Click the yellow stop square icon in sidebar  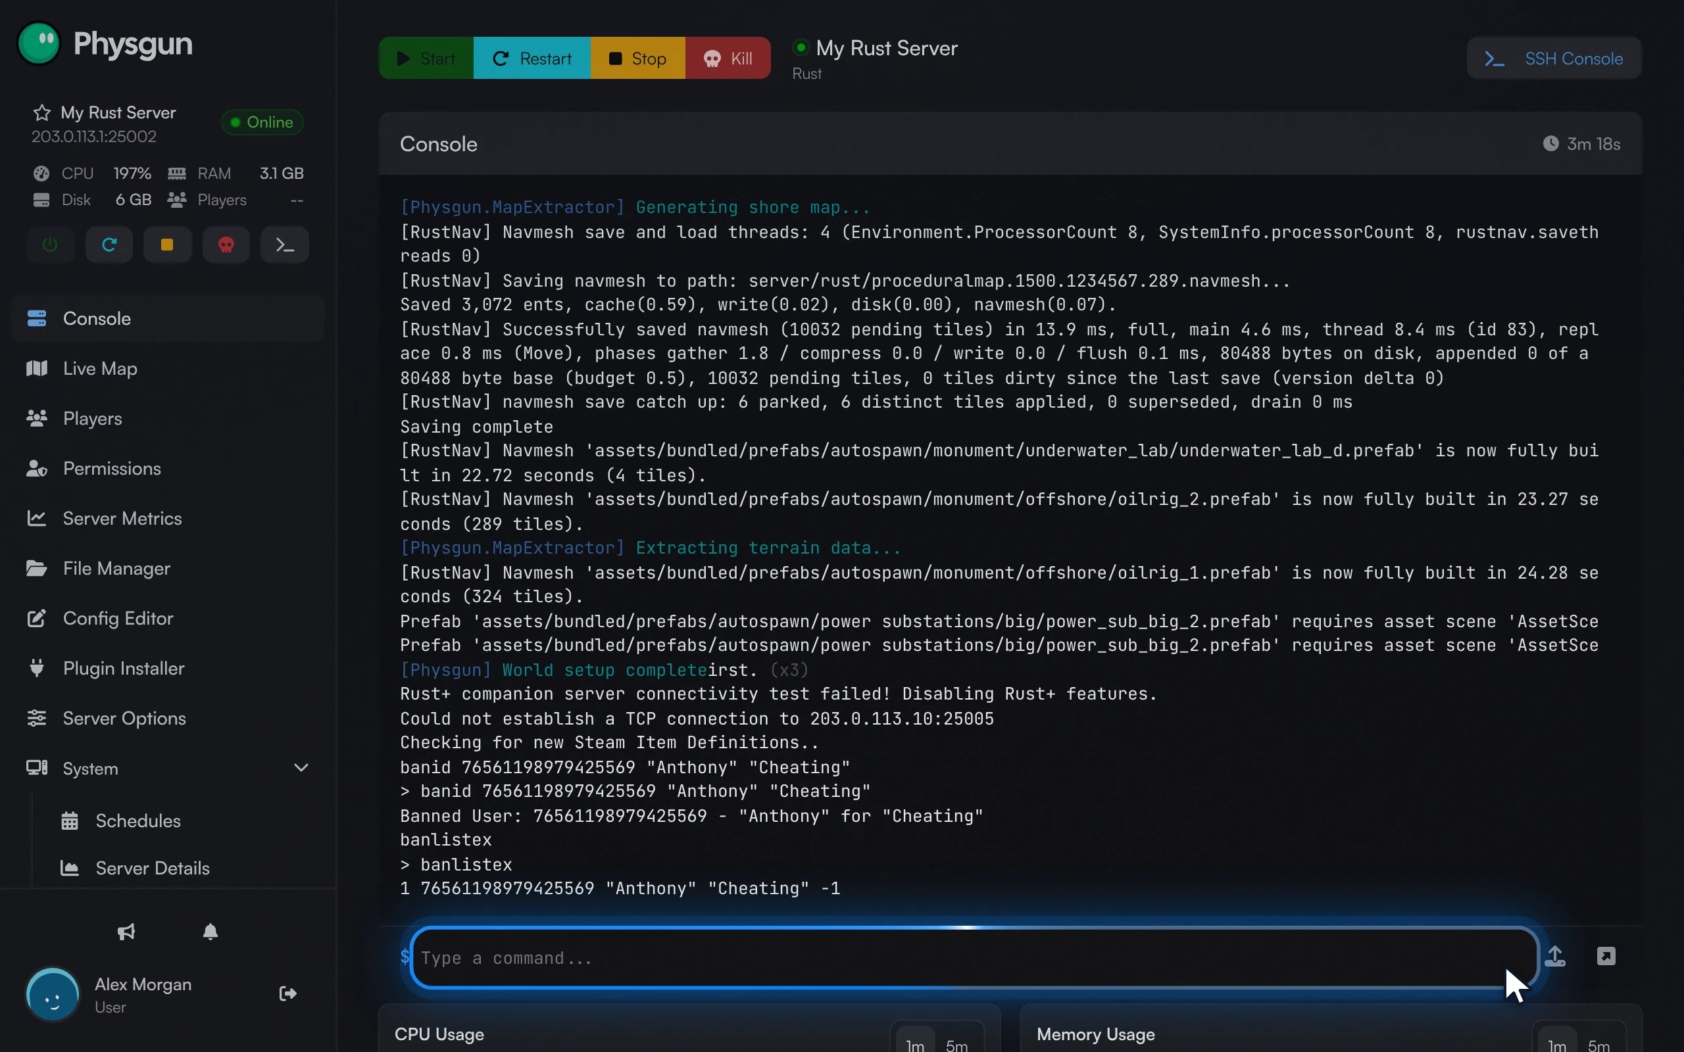coord(167,245)
